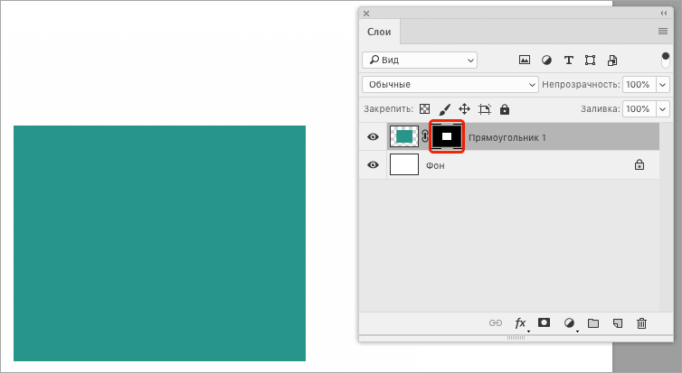Click link layers icon at panel bottom

tap(496, 323)
